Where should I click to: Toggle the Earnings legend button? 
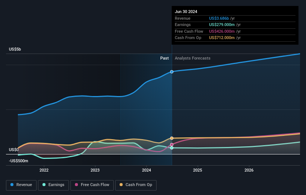53,185
